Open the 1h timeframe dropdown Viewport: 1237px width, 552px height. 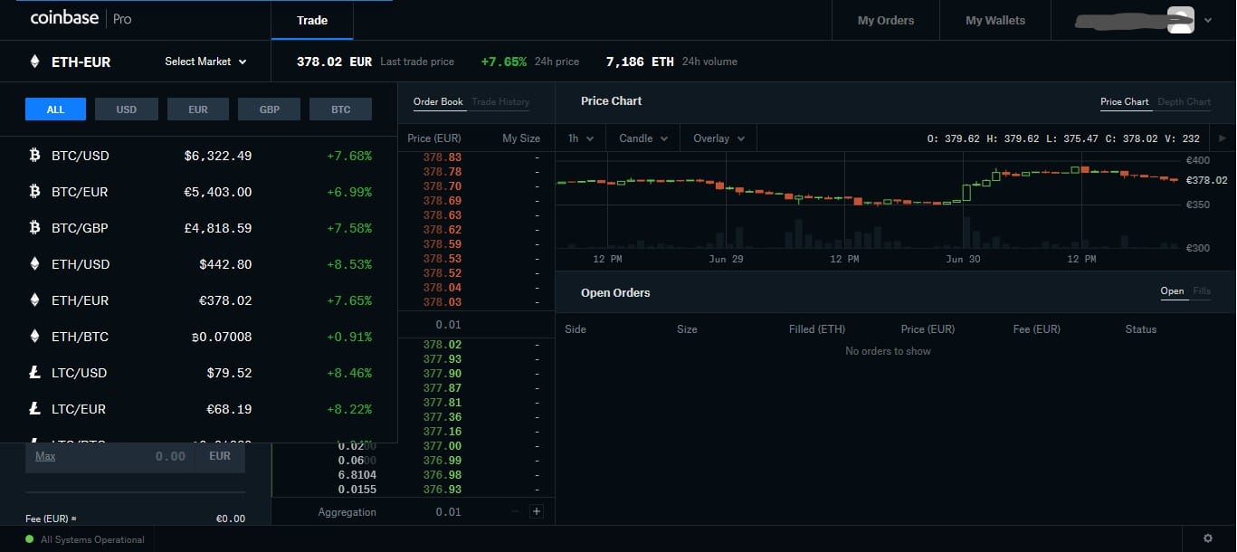[x=580, y=138]
